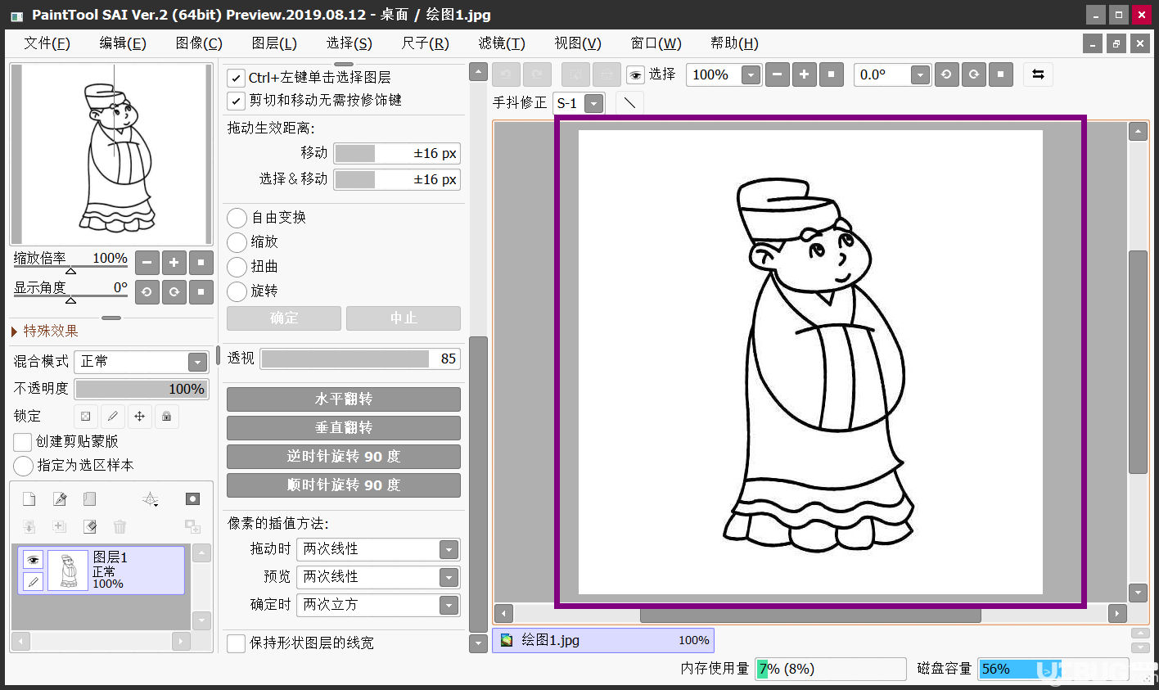The width and height of the screenshot is (1159, 690).
Task: Toggle straight line drawing mode icon
Action: (629, 102)
